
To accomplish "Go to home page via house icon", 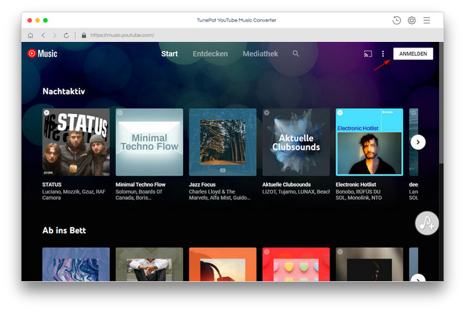I will [x=30, y=36].
